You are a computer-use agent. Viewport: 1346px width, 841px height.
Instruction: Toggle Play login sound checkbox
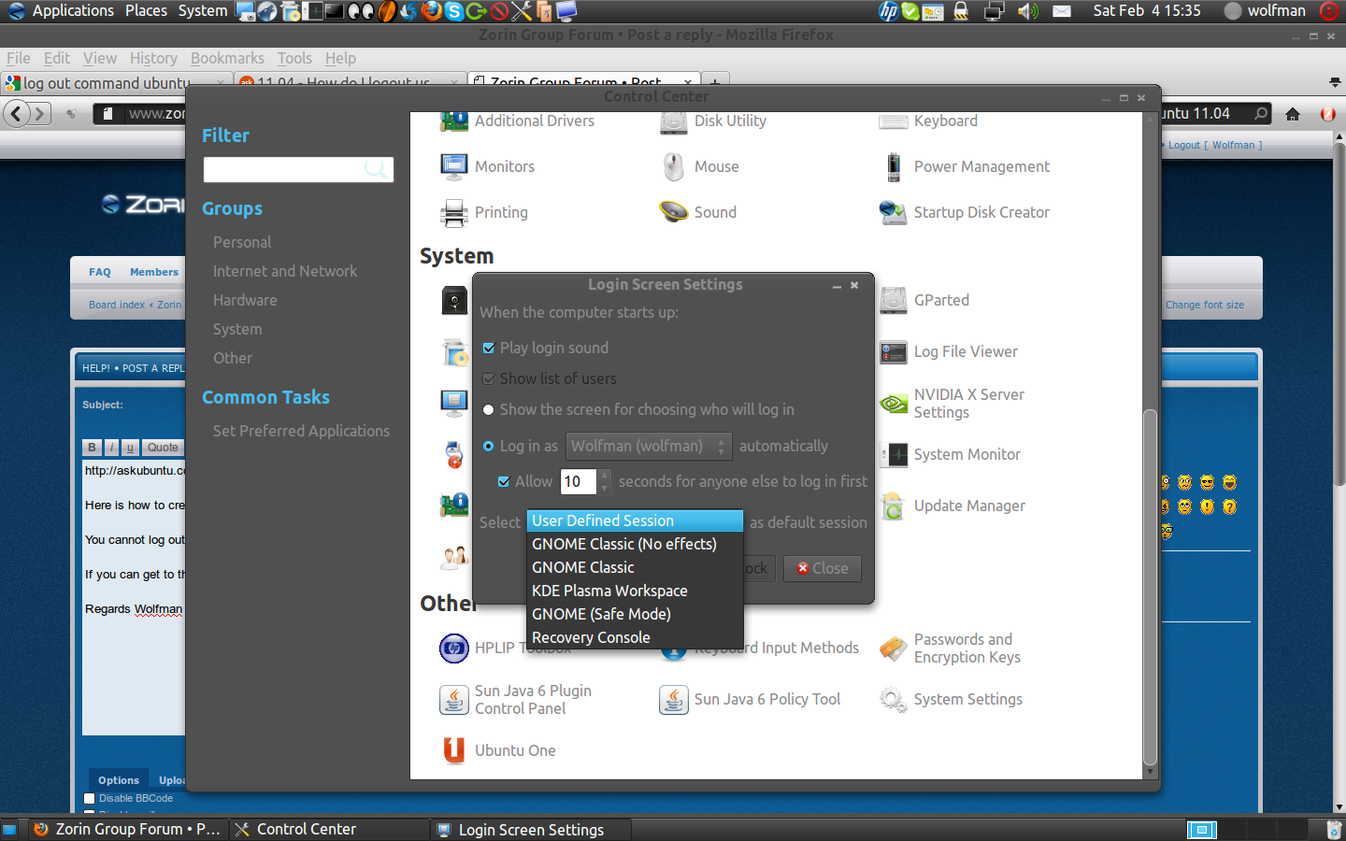click(488, 348)
